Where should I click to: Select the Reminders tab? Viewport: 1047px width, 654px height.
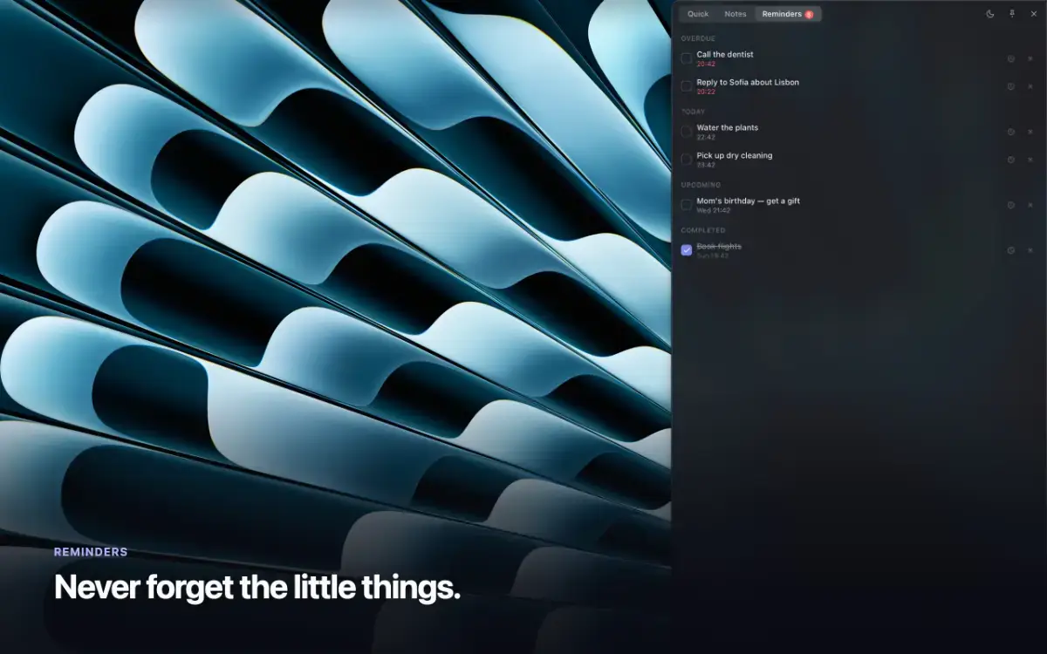point(788,14)
